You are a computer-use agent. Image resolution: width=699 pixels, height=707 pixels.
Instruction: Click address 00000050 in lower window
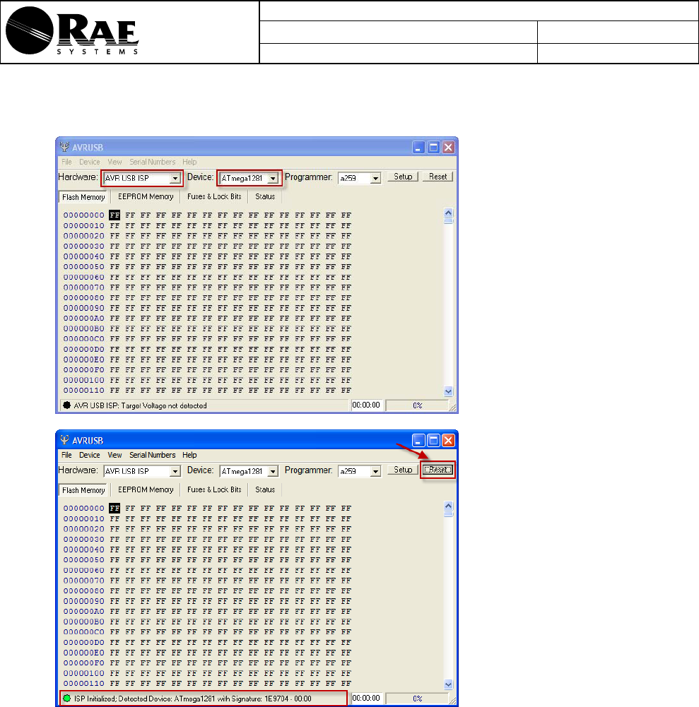tap(83, 560)
